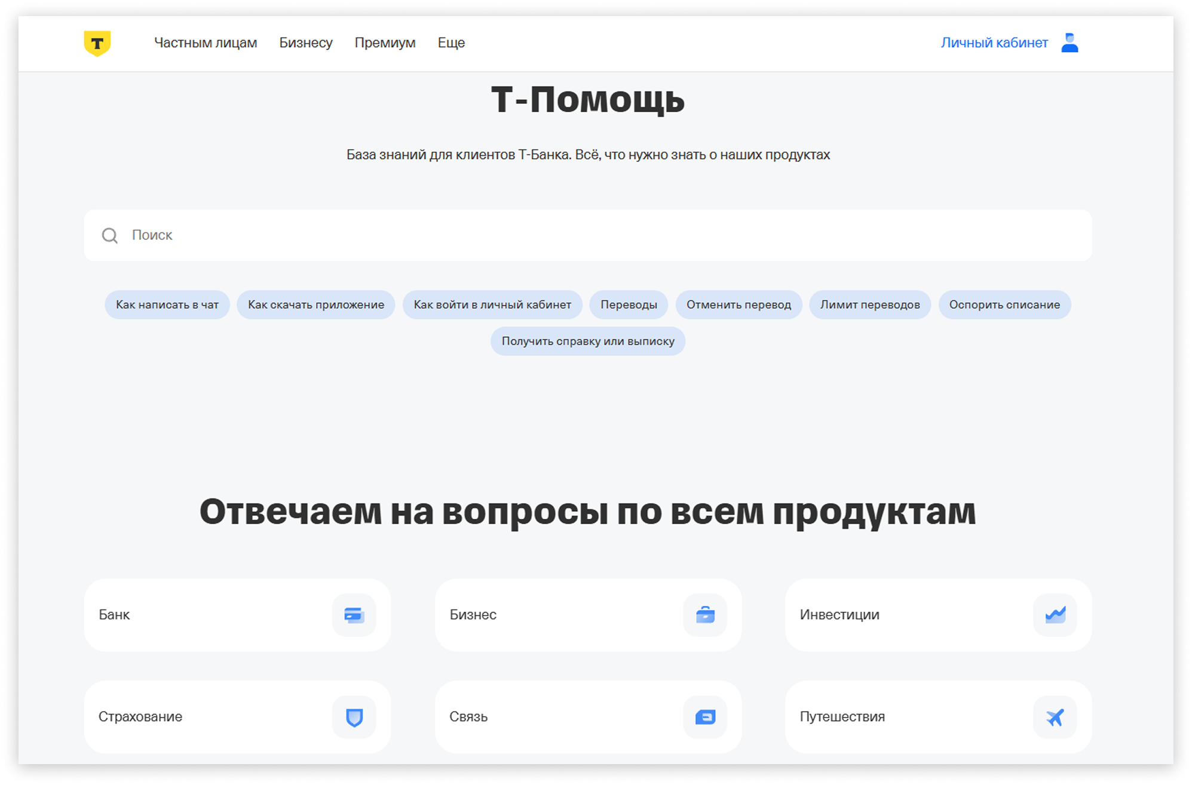The height and width of the screenshot is (785, 1192).
Task: Click the user profile avatar icon
Action: (1069, 43)
